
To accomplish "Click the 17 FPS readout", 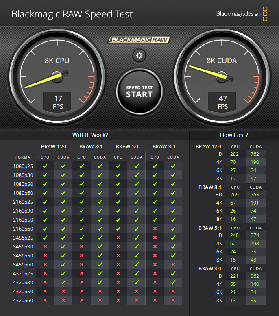I will [57, 102].
